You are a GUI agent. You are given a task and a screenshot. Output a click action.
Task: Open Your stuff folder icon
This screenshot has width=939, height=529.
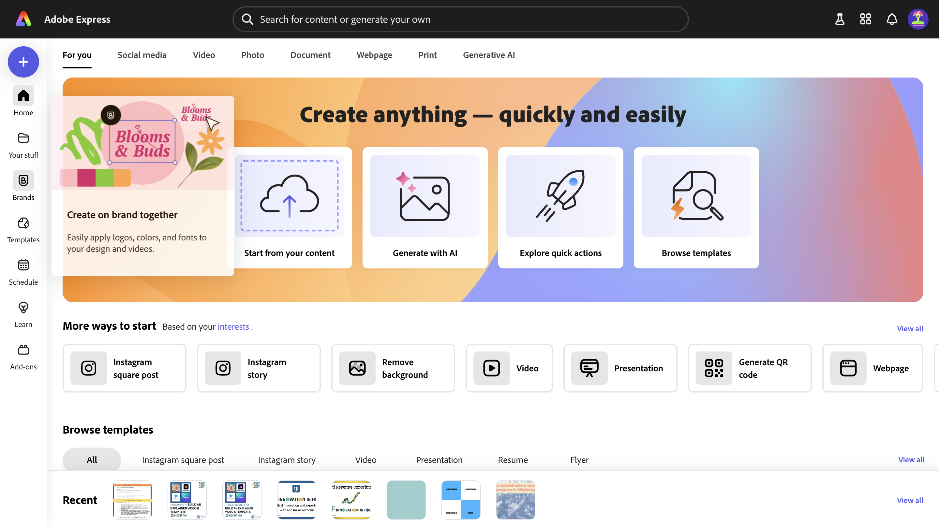pyautogui.click(x=23, y=138)
